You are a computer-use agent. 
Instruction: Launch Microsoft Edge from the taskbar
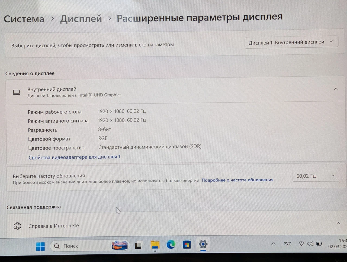tap(171, 245)
